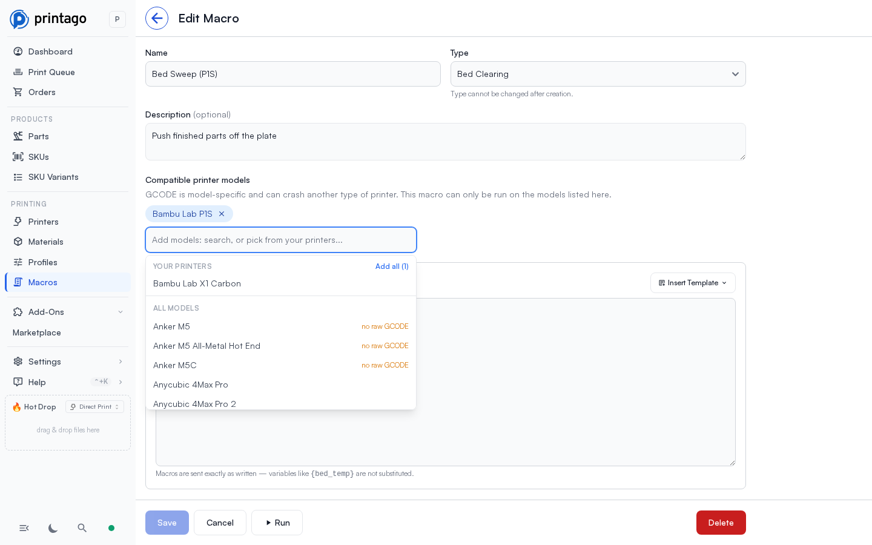Viewport: 872px width, 545px height.
Task: Click the Add-Ons puzzle icon
Action: (x=18, y=312)
